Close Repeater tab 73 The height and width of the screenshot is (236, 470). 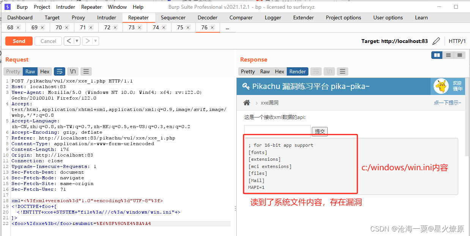point(139,27)
